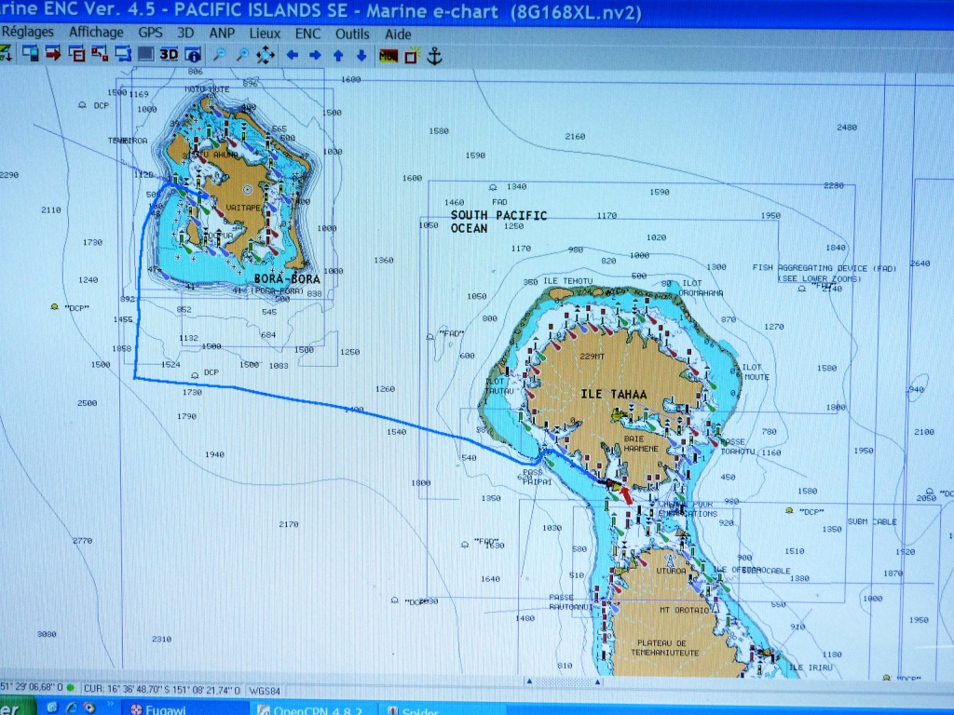Image resolution: width=954 pixels, height=715 pixels.
Task: Click the UTUROA town label
Action: [671, 571]
